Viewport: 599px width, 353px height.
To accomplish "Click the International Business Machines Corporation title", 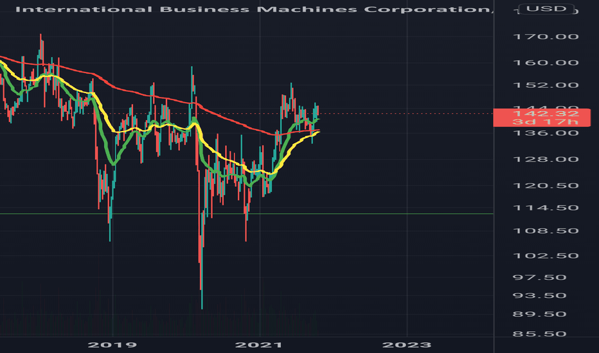I will (x=255, y=9).
